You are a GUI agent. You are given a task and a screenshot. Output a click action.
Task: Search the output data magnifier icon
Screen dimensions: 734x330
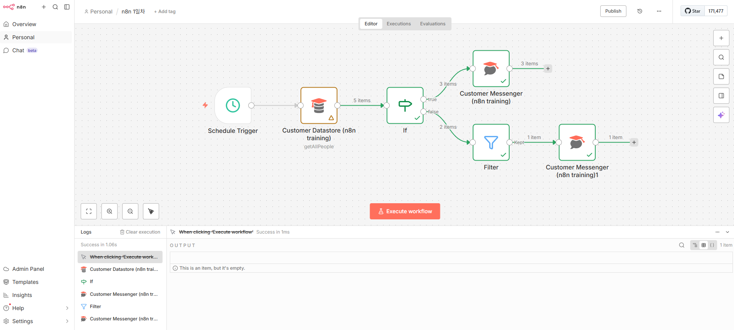[682, 245]
